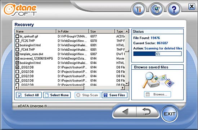
Task: Click the Octane Soft logo
Action: click(x=20, y=10)
